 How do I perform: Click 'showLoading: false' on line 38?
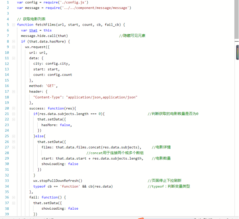[x=60, y=209]
